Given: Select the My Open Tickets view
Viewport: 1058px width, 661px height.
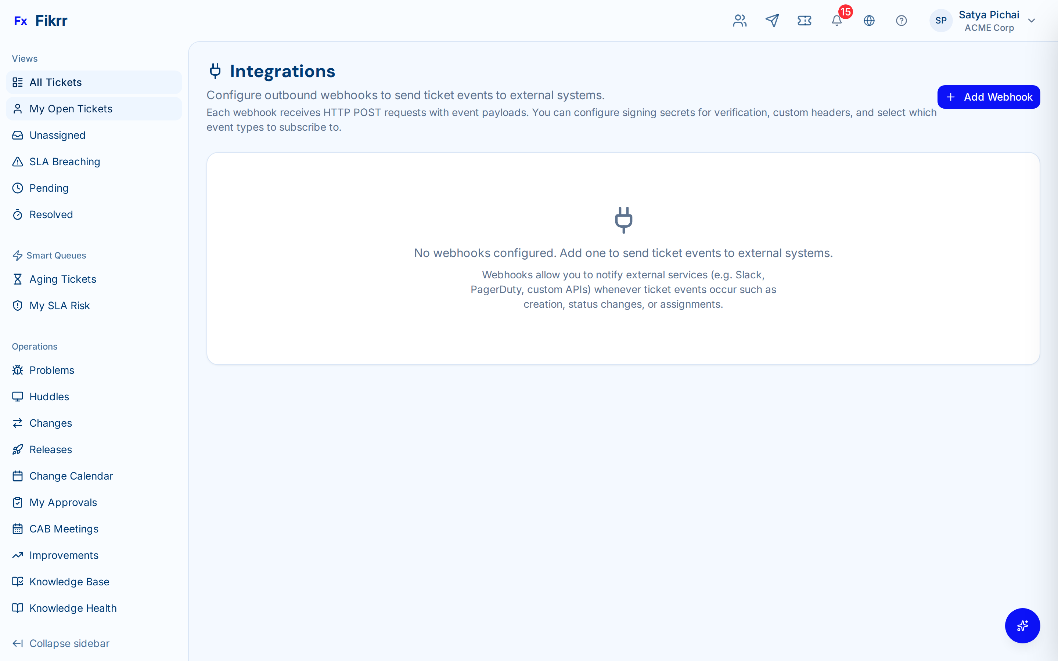Looking at the screenshot, I should click(x=71, y=108).
